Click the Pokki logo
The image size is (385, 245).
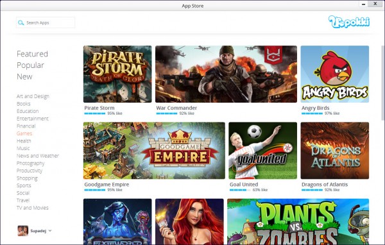[x=349, y=22]
